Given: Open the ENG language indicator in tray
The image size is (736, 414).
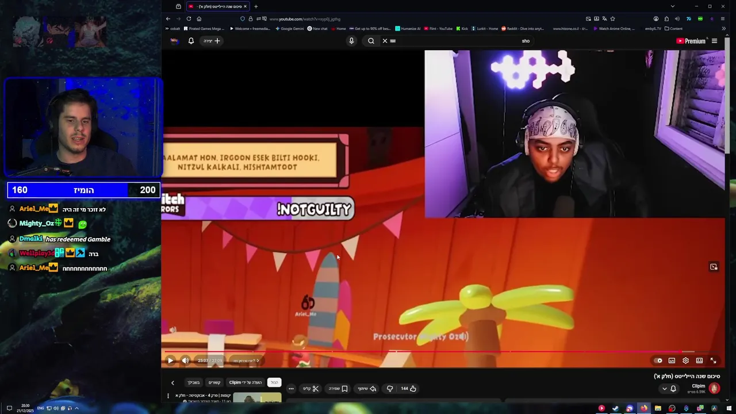Looking at the screenshot, I should click(x=41, y=408).
